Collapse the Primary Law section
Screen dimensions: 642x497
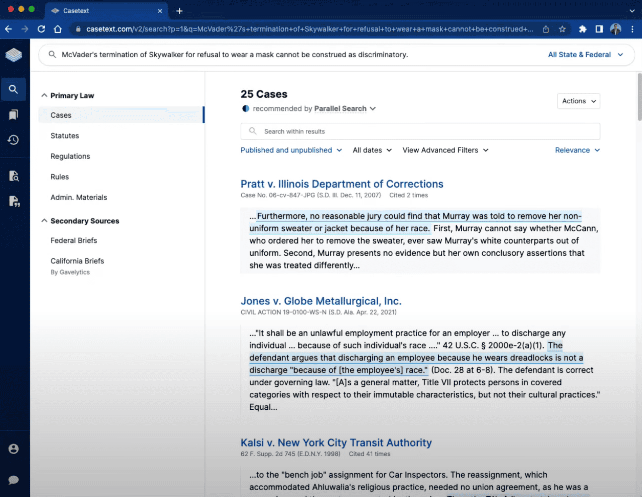click(x=44, y=95)
